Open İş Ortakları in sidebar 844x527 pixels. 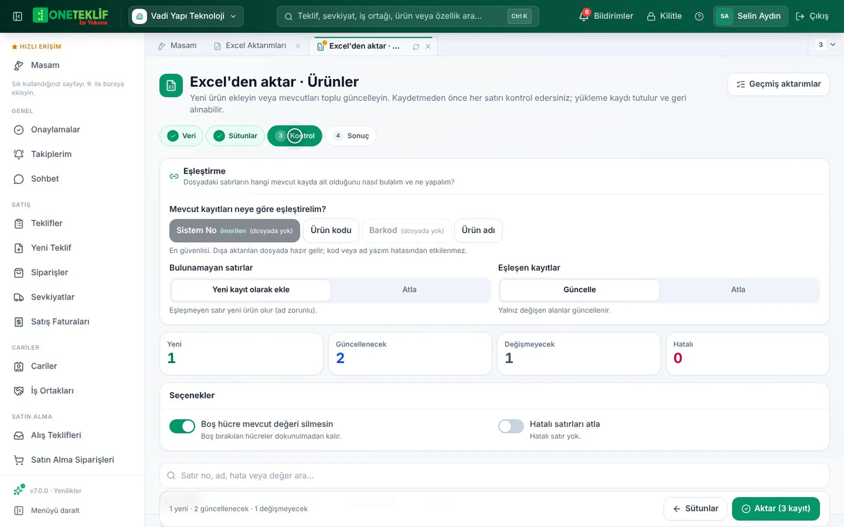point(72,391)
